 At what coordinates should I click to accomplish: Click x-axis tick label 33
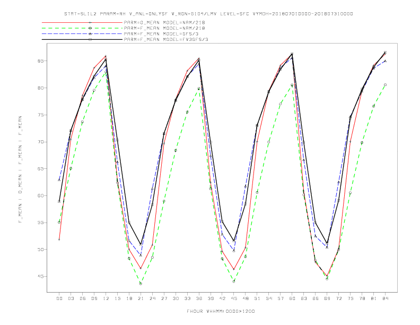(x=187, y=298)
